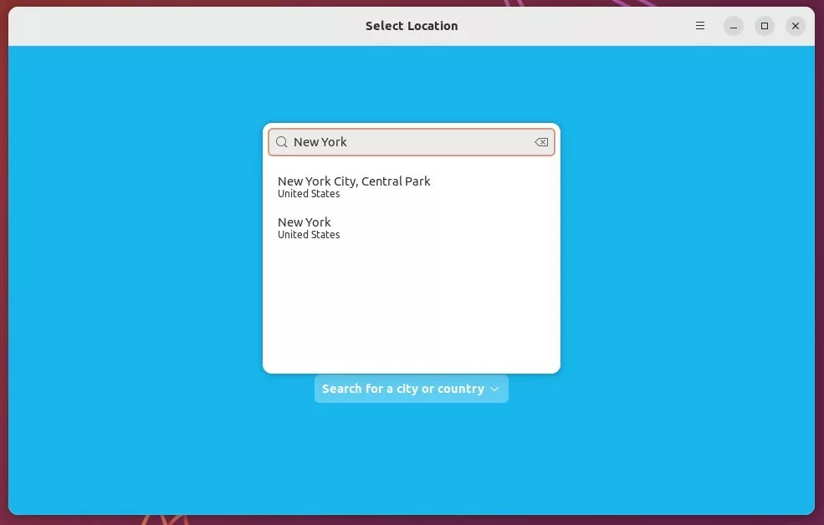Viewport: 824px width, 525px height.
Task: Focus the New York search field
Action: [412, 142]
